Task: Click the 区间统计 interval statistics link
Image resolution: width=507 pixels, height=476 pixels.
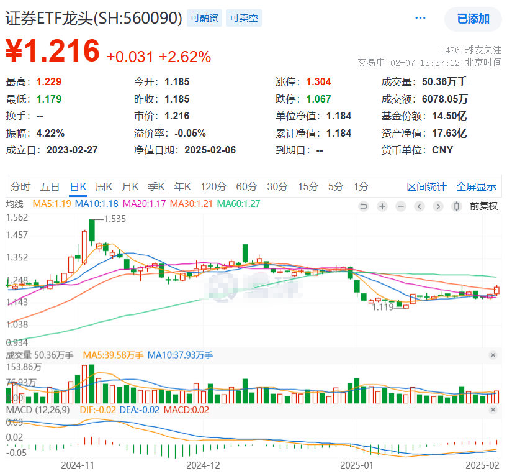Action: [x=426, y=186]
